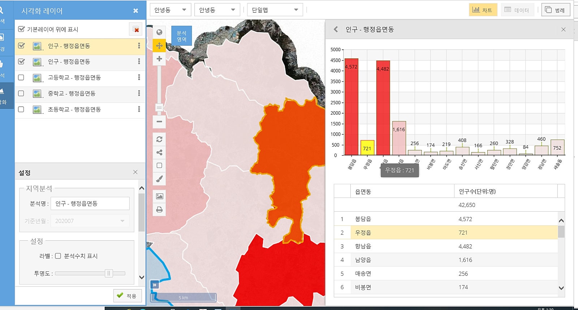Click the globe base map icon

[x=159, y=32]
